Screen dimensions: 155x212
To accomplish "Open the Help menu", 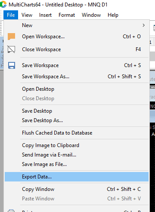I will click(113, 15).
